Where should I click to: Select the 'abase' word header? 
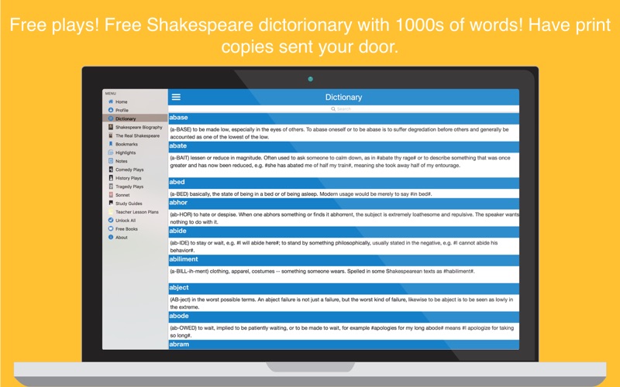pos(343,118)
